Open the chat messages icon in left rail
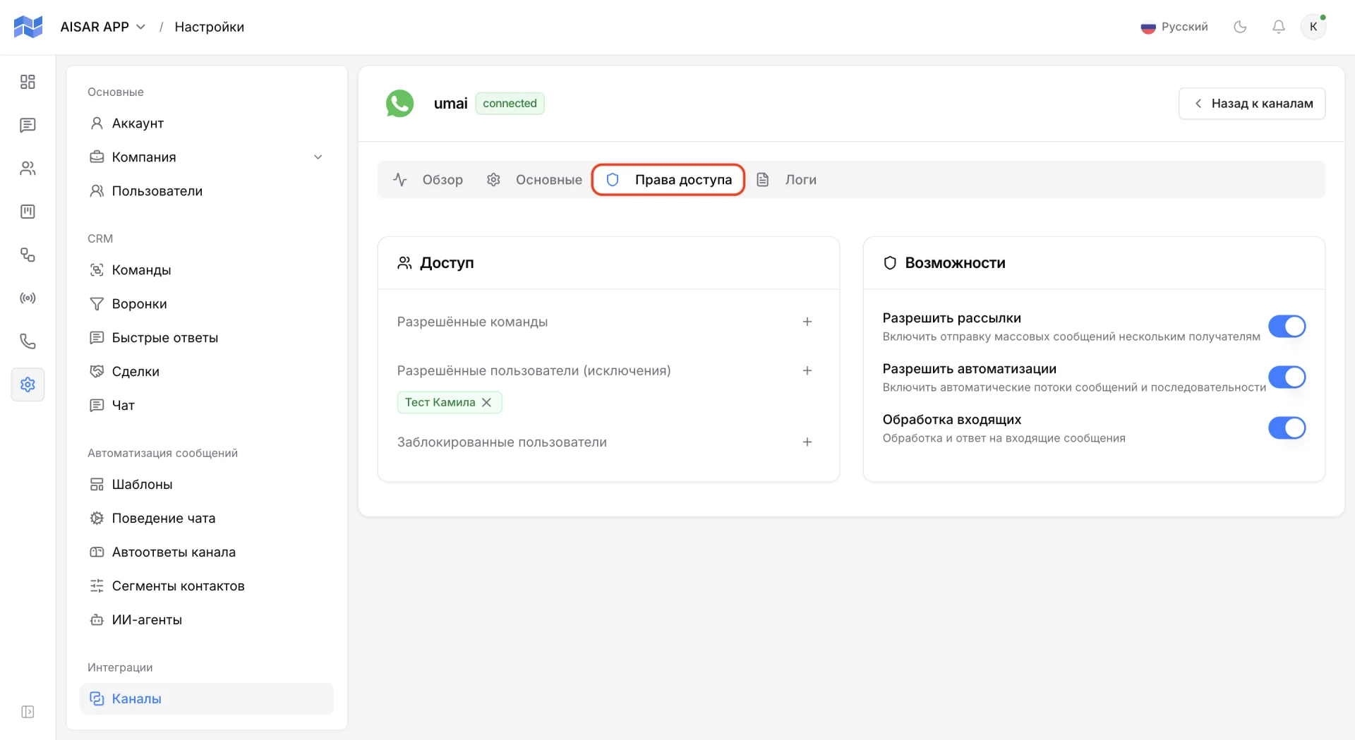 pyautogui.click(x=28, y=125)
